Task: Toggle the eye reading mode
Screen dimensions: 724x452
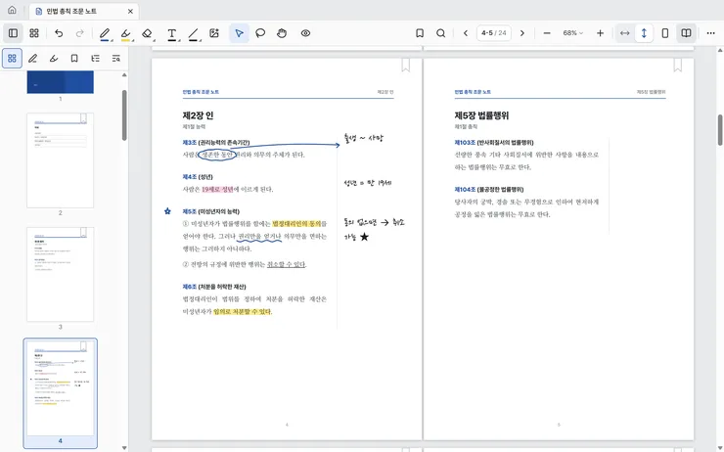Action: click(305, 33)
